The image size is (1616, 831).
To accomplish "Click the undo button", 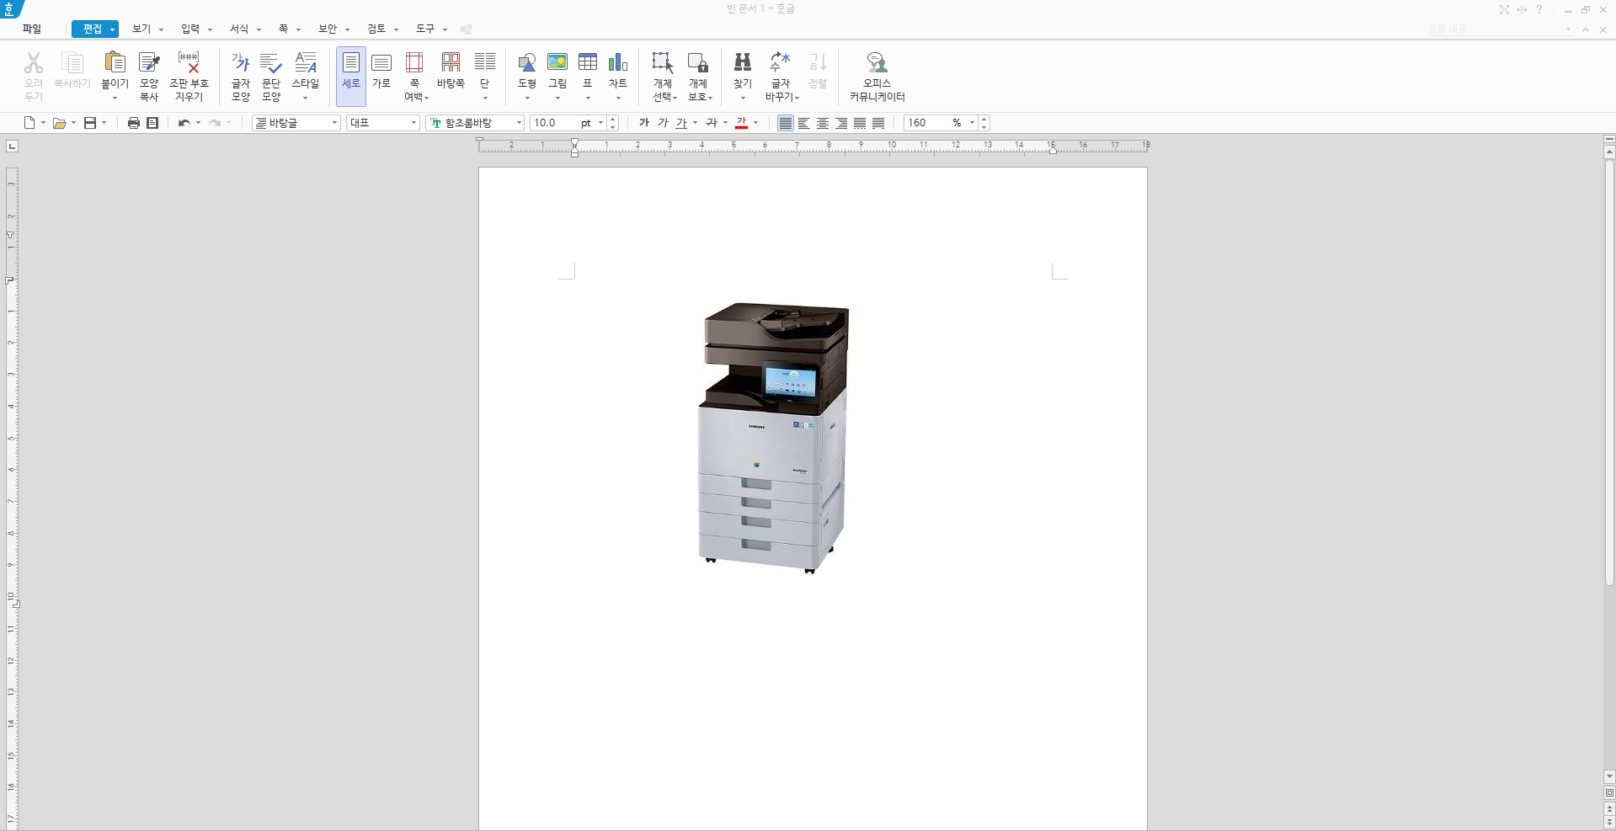I will click(x=184, y=123).
